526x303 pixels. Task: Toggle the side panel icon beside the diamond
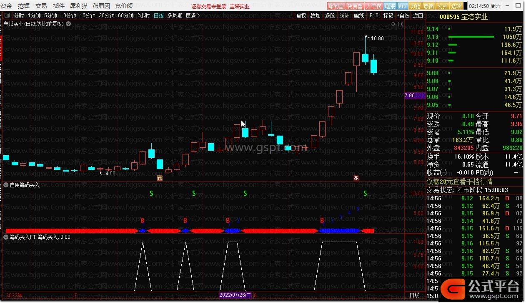(x=401, y=24)
